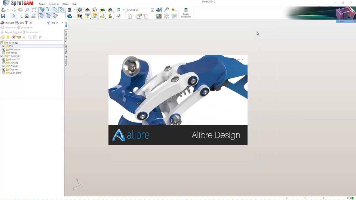Select the arrow pointer selection tool
The width and height of the screenshot is (356, 200).
[x=14, y=16]
